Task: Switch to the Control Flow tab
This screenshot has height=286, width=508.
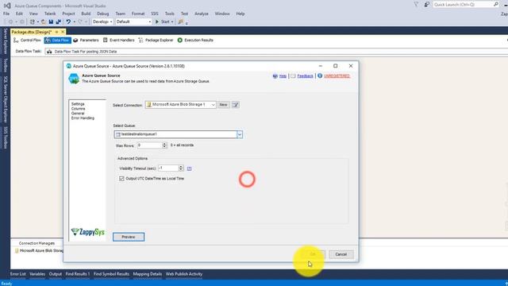Action: 27,41
